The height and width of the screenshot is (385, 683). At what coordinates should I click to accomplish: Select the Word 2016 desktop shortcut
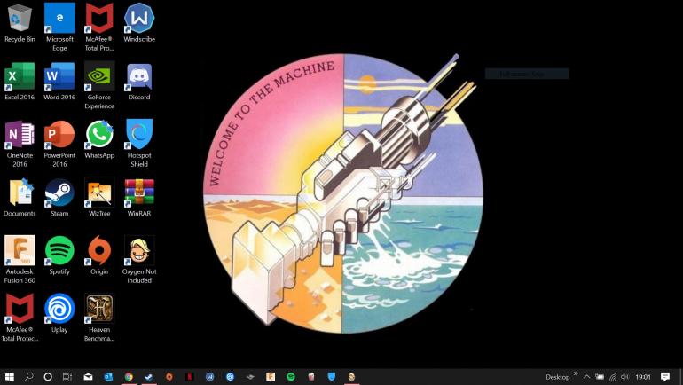[x=59, y=82]
